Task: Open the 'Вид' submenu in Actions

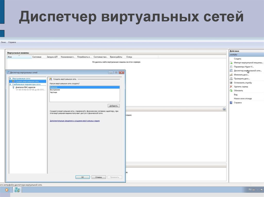Action: (x=236, y=95)
